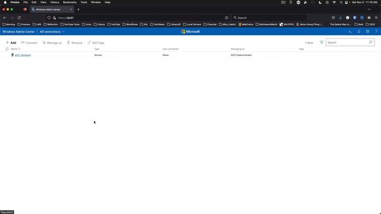Open the Pocket icon in Firefox toolbar
The image size is (381, 214).
[x=333, y=18]
